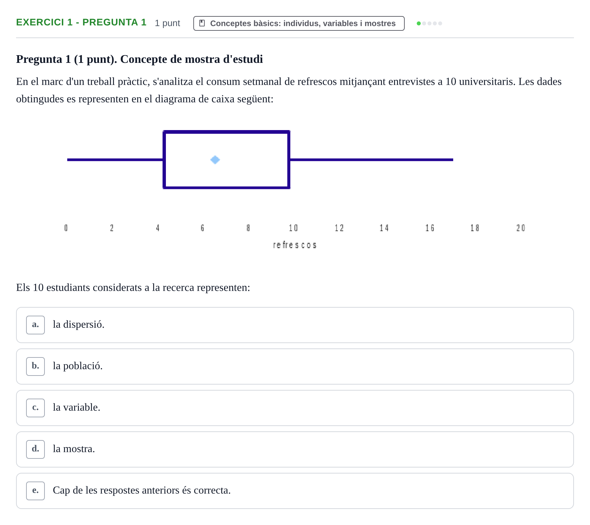Screen dimensions: 590x525
Task: Click the question title 'Concepte de mostra d'estudi'
Action: pos(192,59)
